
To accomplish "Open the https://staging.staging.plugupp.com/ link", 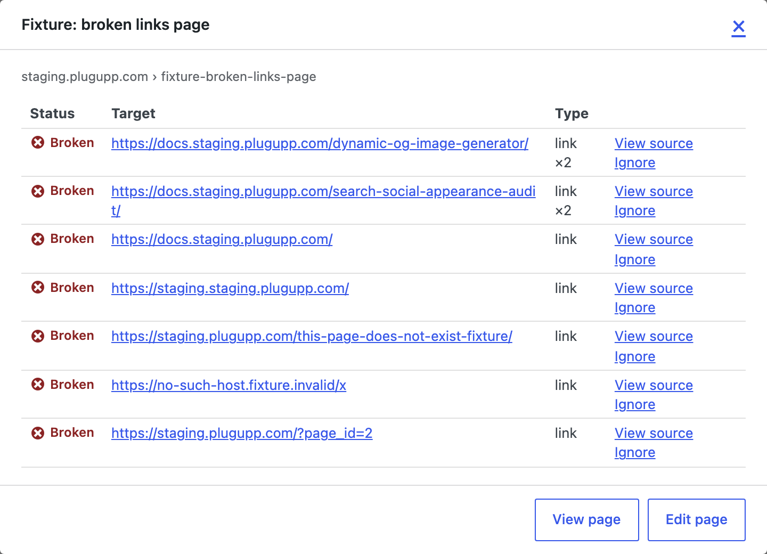I will [230, 288].
